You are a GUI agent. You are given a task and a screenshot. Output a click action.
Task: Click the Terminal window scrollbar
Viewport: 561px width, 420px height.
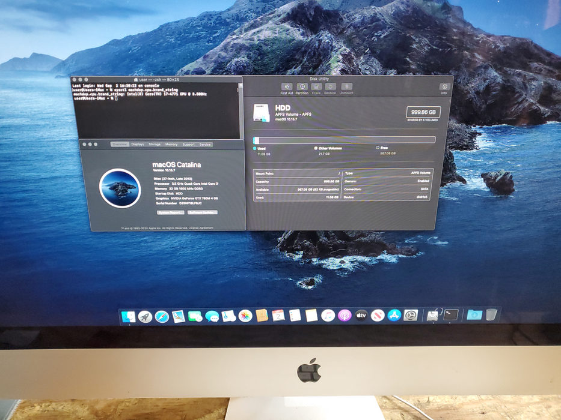[x=241, y=111]
